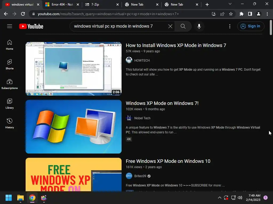Screen dimensions: 273x204
Task: Open Chrome's three-dot menu
Action: point(267,14)
